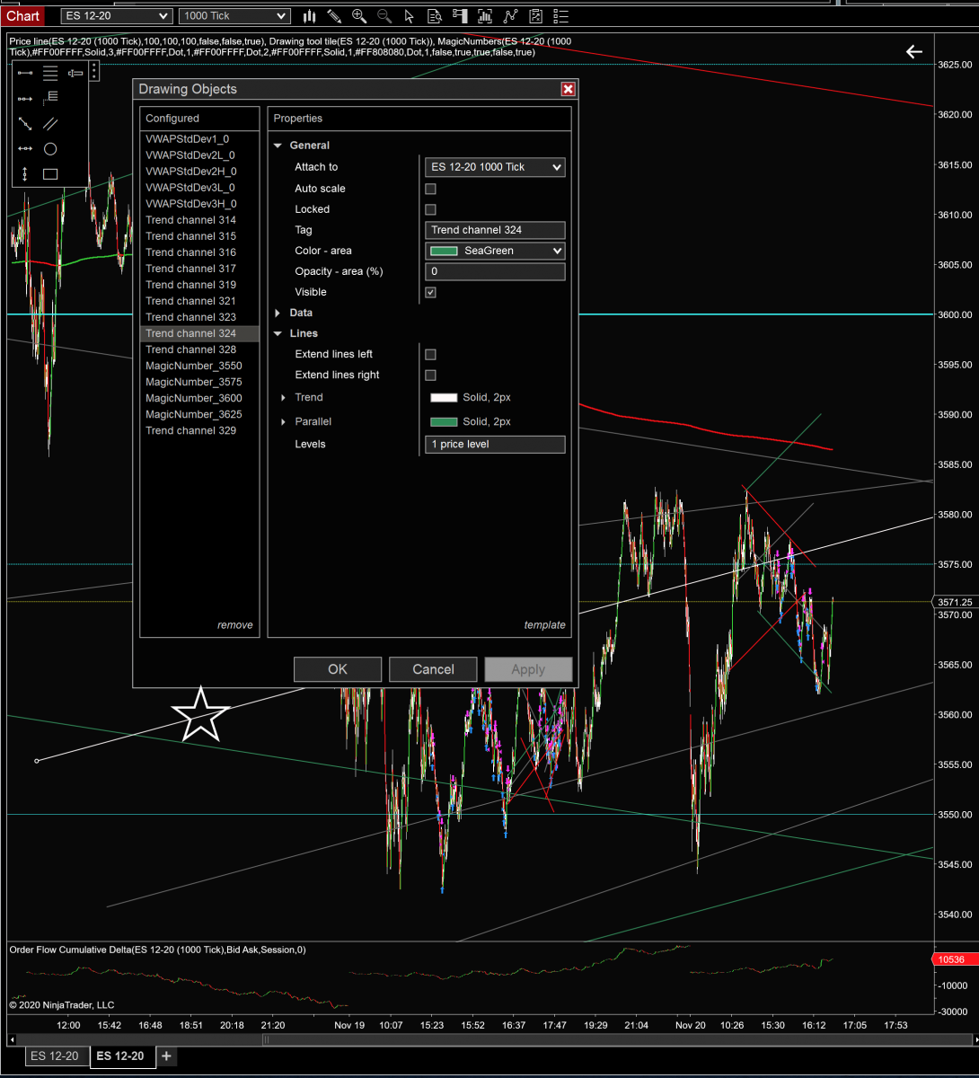Toggle the chart trader icon
Viewport: 979px width, 1078px height.
(x=460, y=15)
